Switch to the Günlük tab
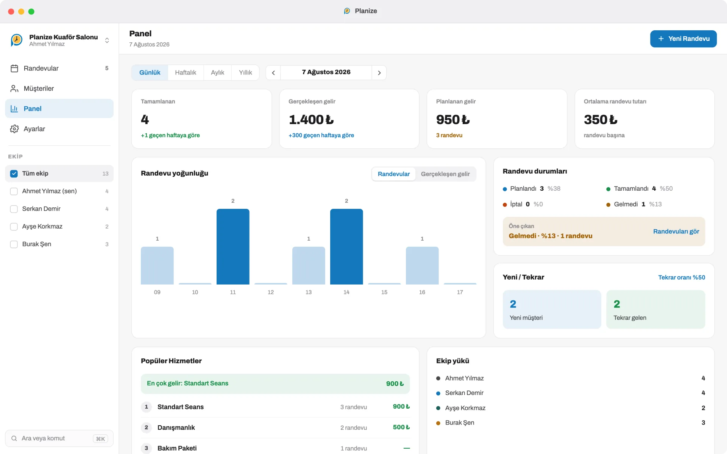727x454 pixels. tap(150, 73)
